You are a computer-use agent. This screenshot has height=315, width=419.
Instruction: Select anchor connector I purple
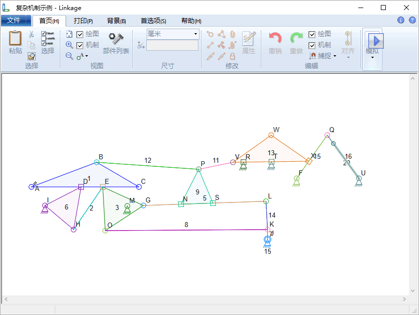point(45,205)
